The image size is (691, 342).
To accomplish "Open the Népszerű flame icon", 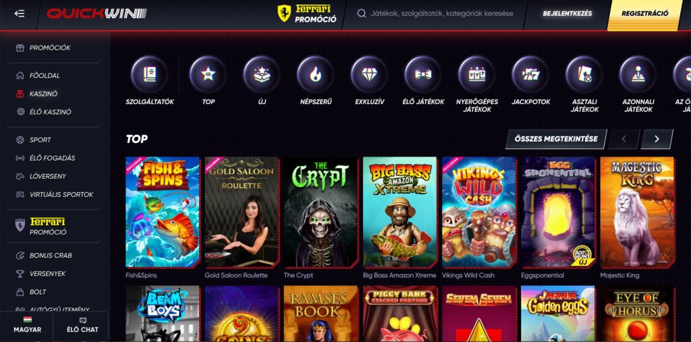I will (316, 74).
